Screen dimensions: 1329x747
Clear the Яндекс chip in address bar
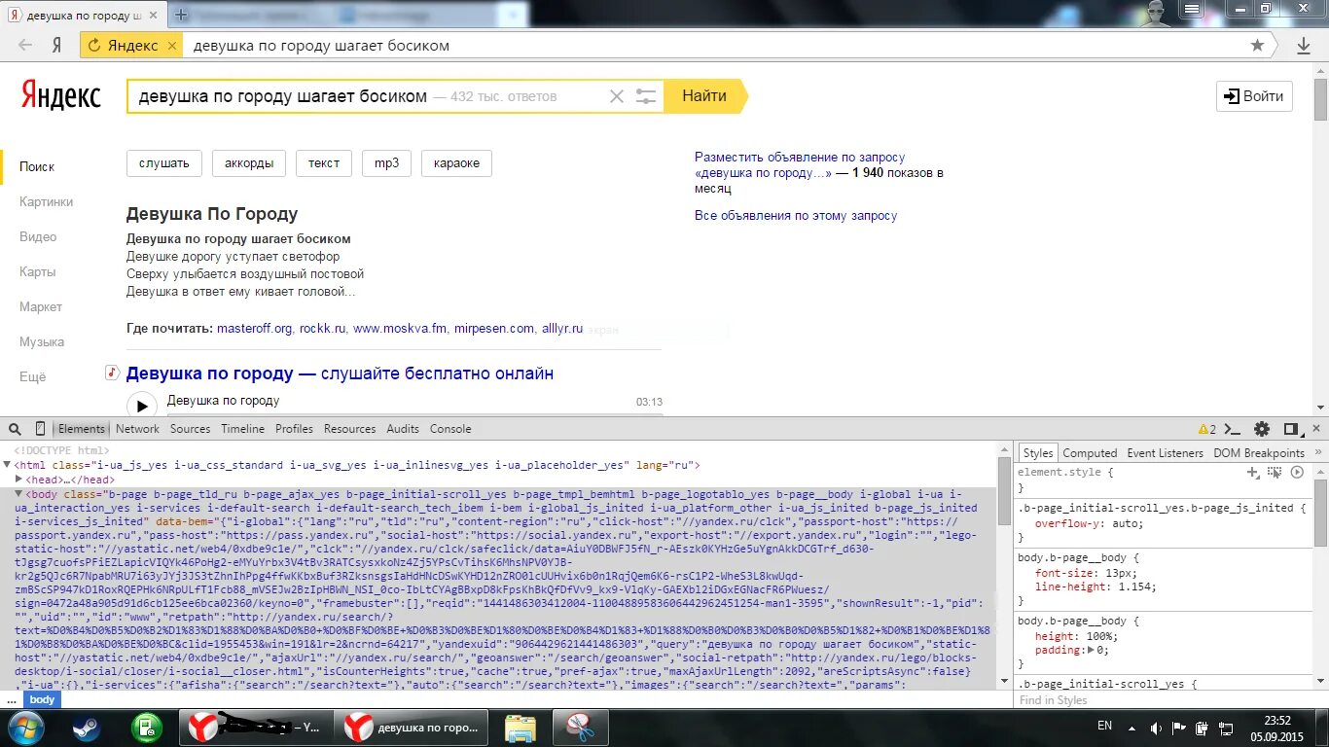(x=172, y=46)
